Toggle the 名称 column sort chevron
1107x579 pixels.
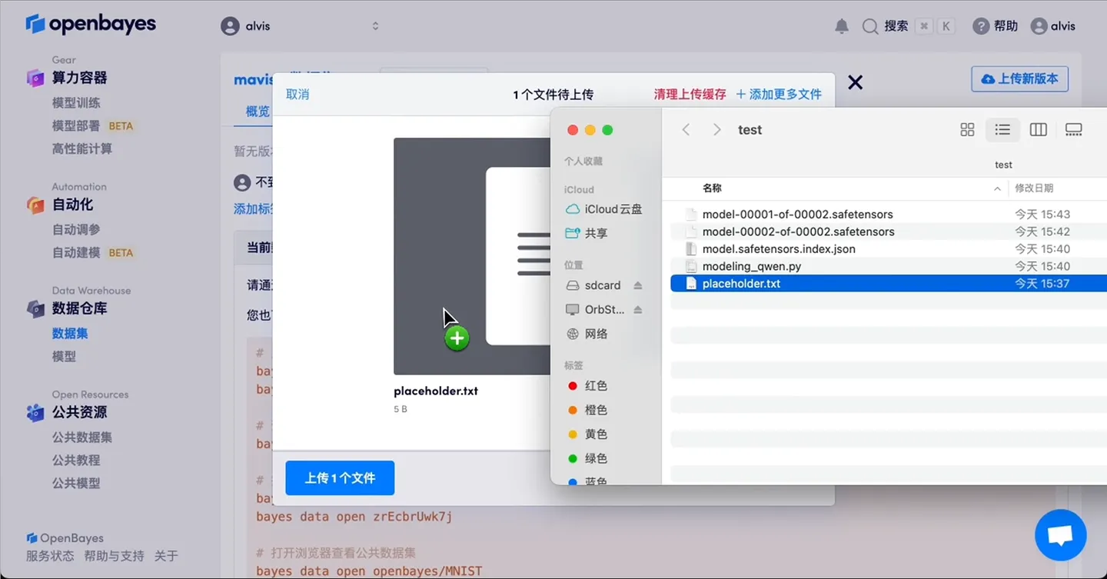pyautogui.click(x=997, y=188)
